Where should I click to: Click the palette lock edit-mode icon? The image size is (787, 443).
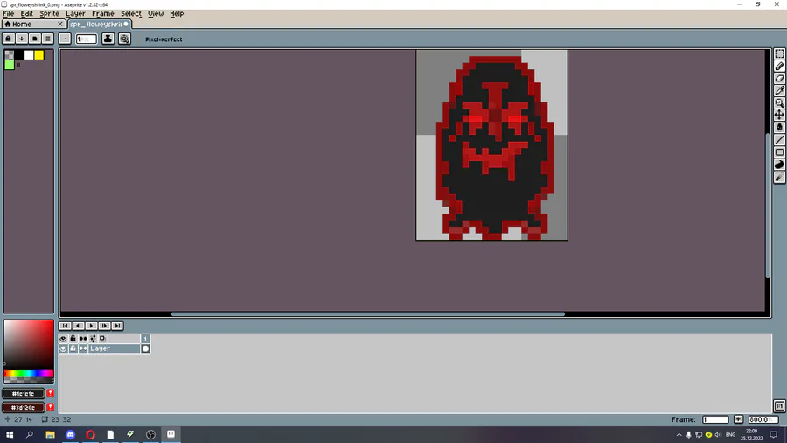coord(9,39)
